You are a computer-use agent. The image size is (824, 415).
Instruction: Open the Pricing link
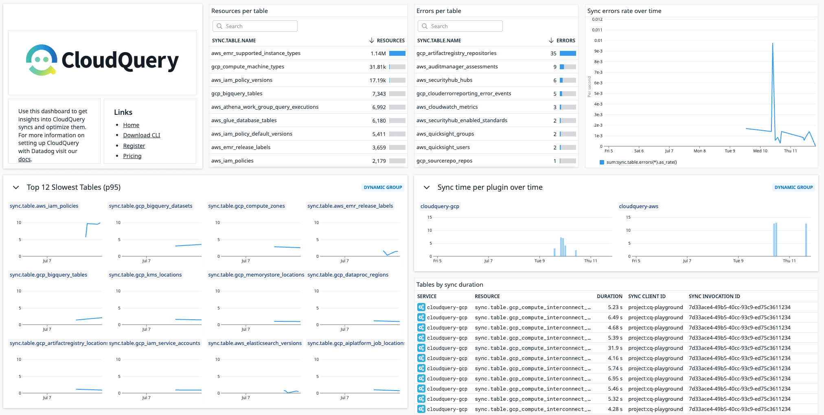tap(132, 156)
